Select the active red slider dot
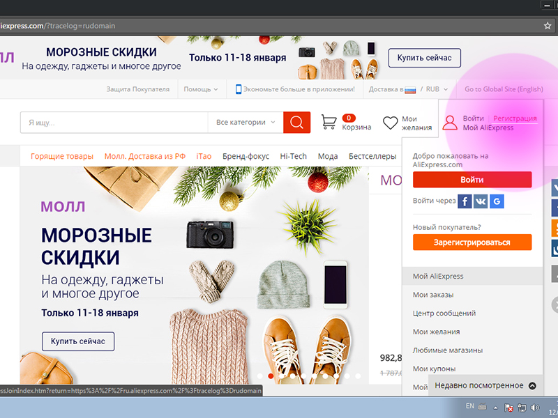 point(271,376)
